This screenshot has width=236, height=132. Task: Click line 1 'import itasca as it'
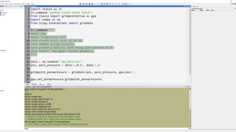click(x=46, y=9)
